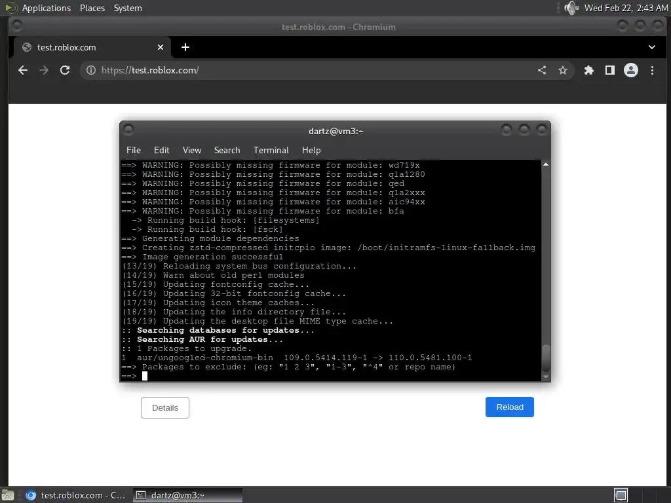Open the terminal Edit menu
The height and width of the screenshot is (503, 671).
click(161, 150)
